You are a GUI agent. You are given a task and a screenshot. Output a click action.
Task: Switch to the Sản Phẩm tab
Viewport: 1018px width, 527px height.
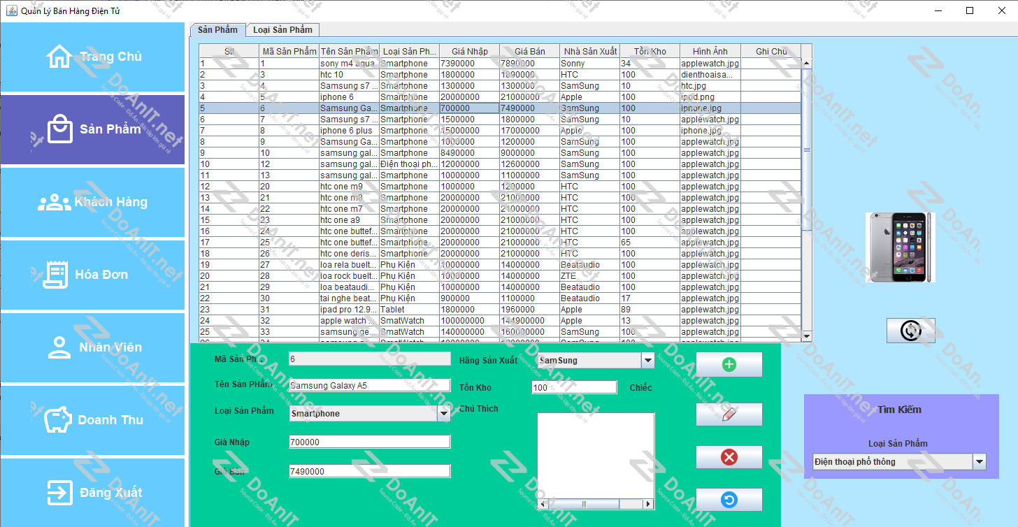(217, 30)
